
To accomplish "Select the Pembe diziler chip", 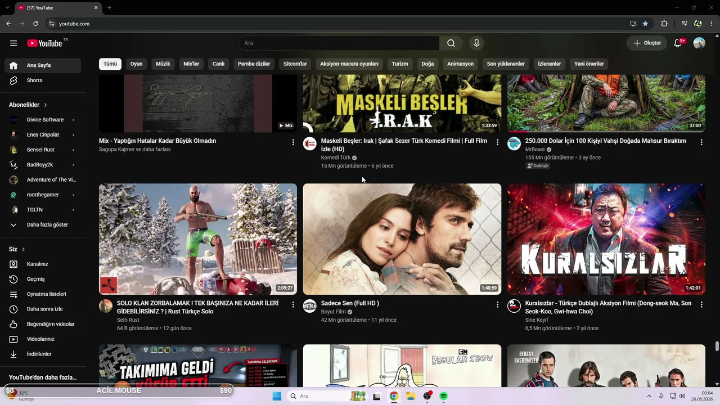I will point(254,64).
